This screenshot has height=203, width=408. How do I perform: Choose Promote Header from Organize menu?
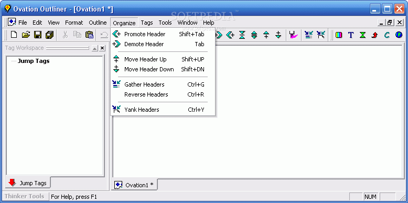click(163, 34)
